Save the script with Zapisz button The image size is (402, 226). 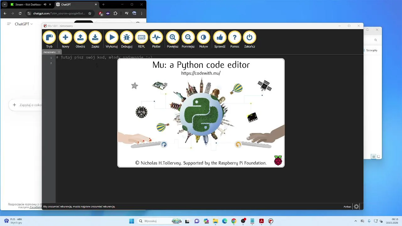click(x=95, y=40)
